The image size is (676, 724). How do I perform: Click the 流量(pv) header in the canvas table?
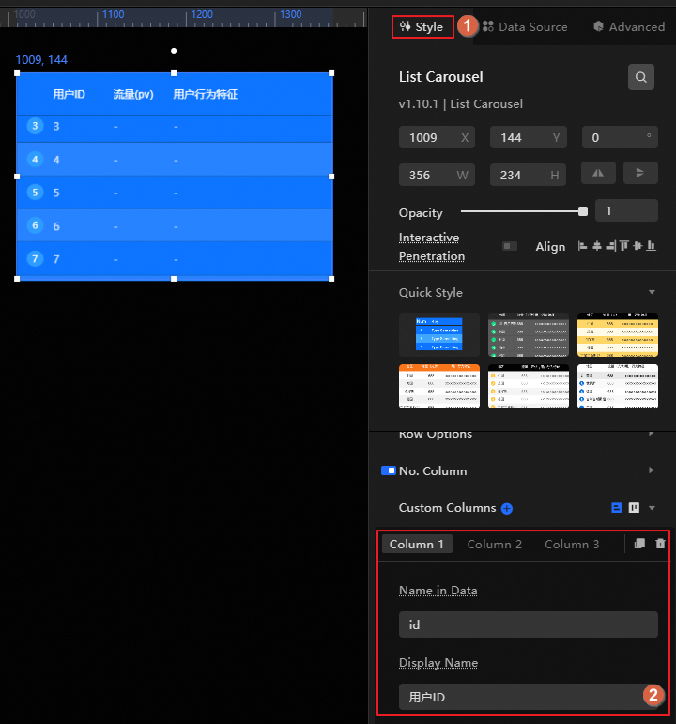tap(133, 94)
